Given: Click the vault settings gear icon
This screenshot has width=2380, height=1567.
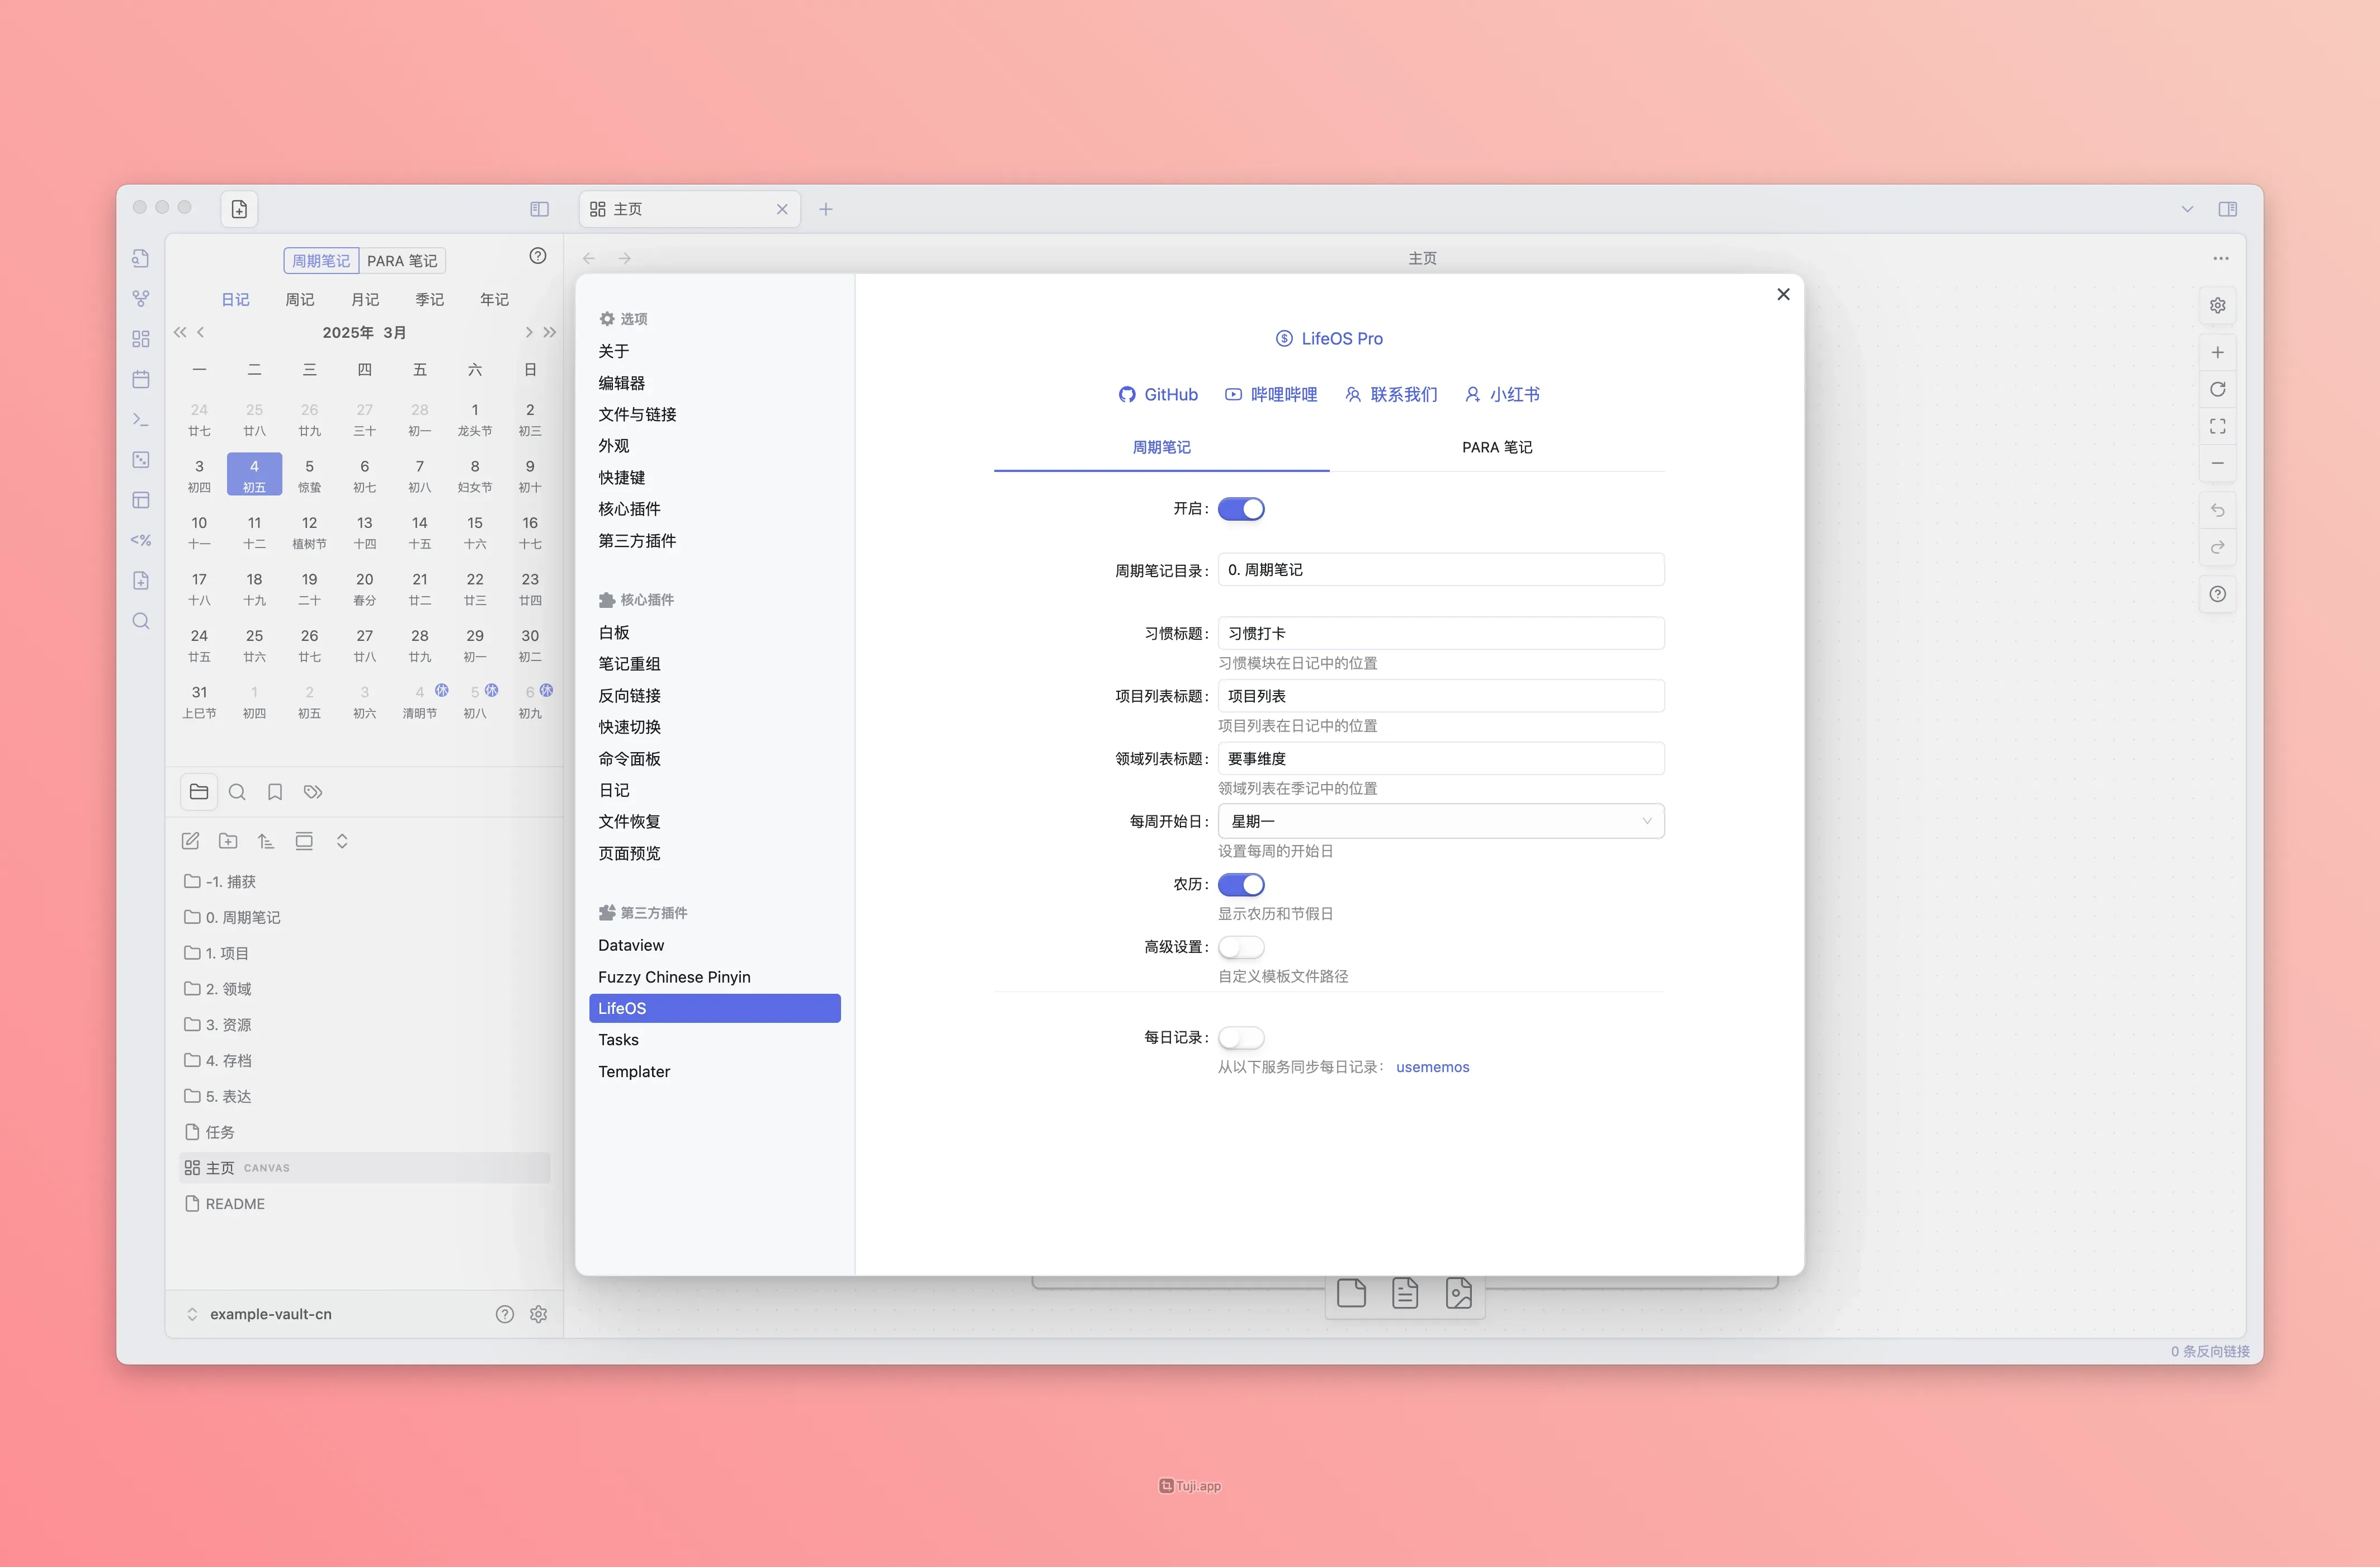Looking at the screenshot, I should (x=538, y=1314).
